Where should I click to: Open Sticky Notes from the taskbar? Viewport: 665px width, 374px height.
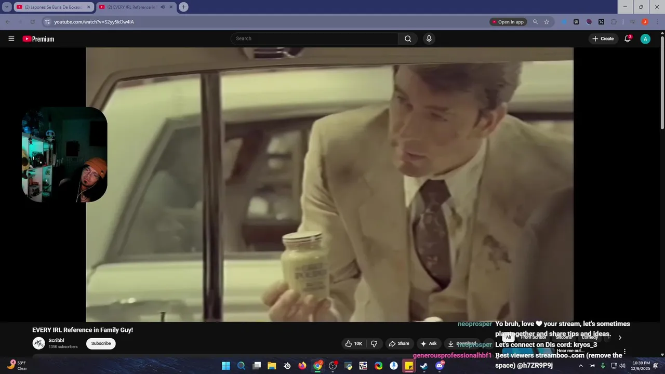(x=409, y=366)
